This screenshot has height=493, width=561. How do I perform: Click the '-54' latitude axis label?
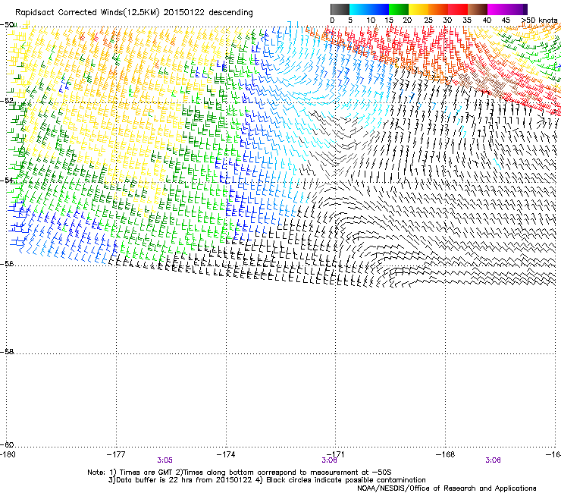[x=7, y=180]
